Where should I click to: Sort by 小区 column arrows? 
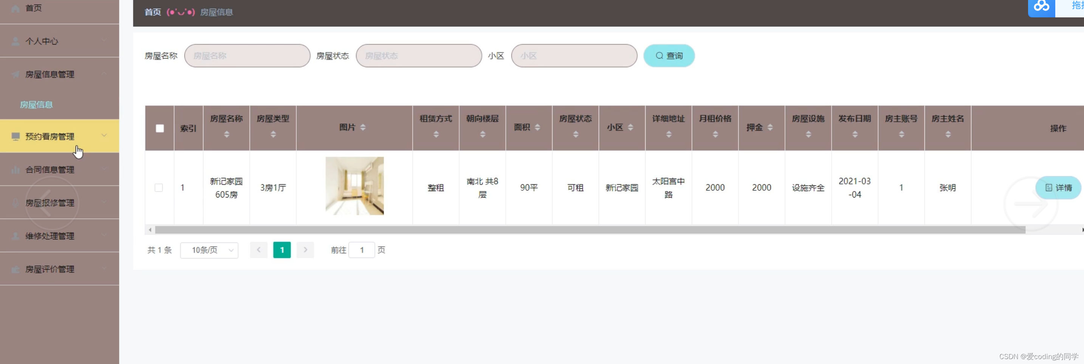pos(630,127)
